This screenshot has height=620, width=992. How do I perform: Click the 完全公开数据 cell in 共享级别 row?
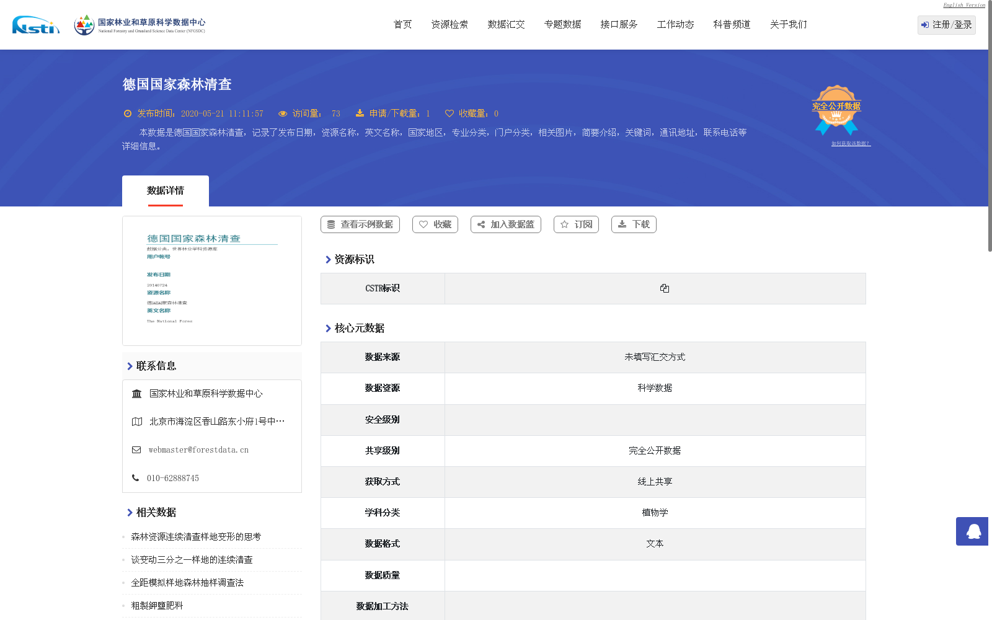pos(655,451)
